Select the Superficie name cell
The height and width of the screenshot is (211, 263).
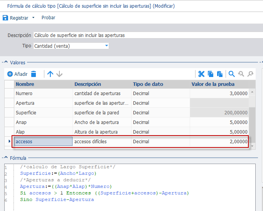[x=44, y=112]
